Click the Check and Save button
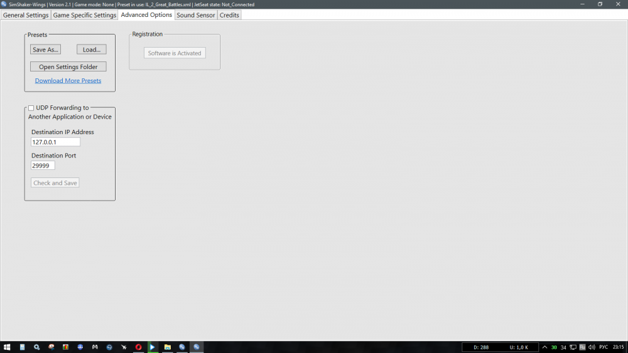Image resolution: width=628 pixels, height=353 pixels. 55,182
